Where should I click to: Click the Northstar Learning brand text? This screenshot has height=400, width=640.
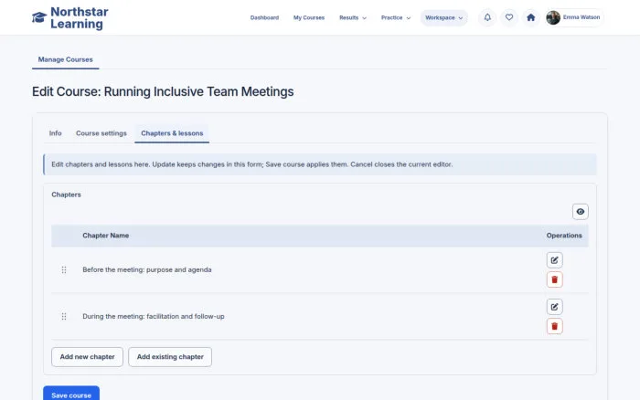[x=80, y=18]
